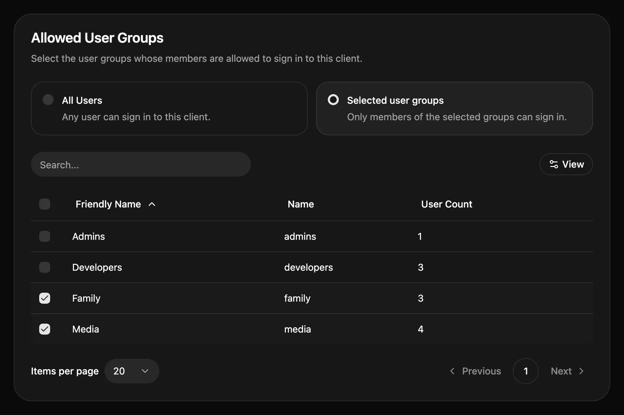Click the user count 1 for Admins
Screen dimensions: 624x415
[x=420, y=236]
